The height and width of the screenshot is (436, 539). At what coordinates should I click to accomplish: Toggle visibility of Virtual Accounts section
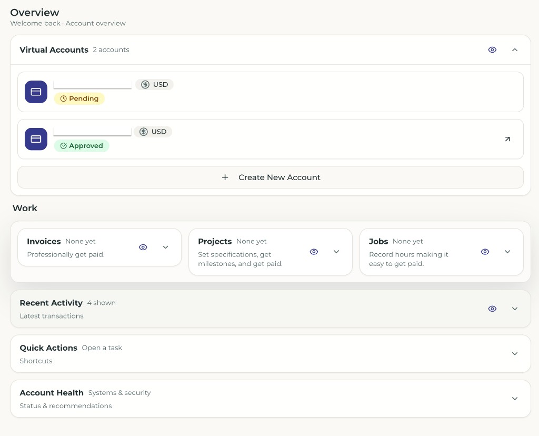[x=492, y=50]
